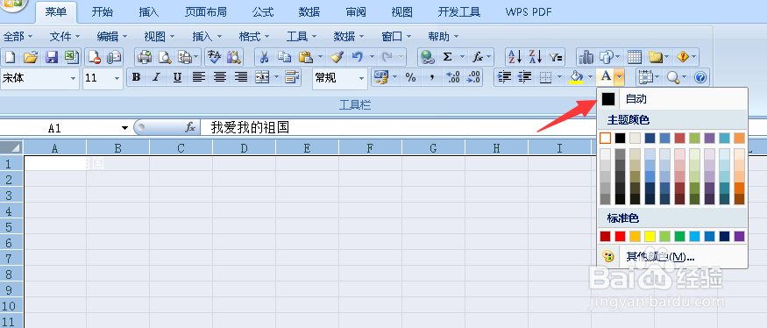Run spell check icon
Screen dimensions: 767x328
[214, 57]
